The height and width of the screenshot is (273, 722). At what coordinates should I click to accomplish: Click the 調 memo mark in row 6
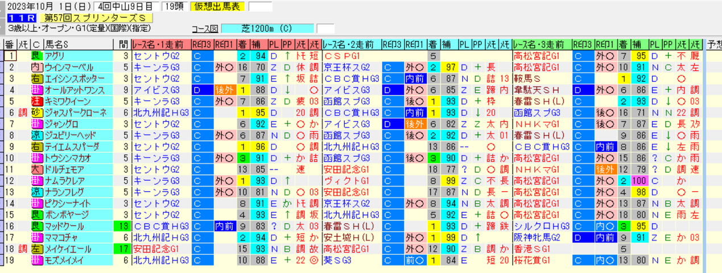coord(23,113)
